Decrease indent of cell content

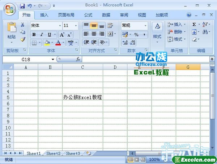86,42
